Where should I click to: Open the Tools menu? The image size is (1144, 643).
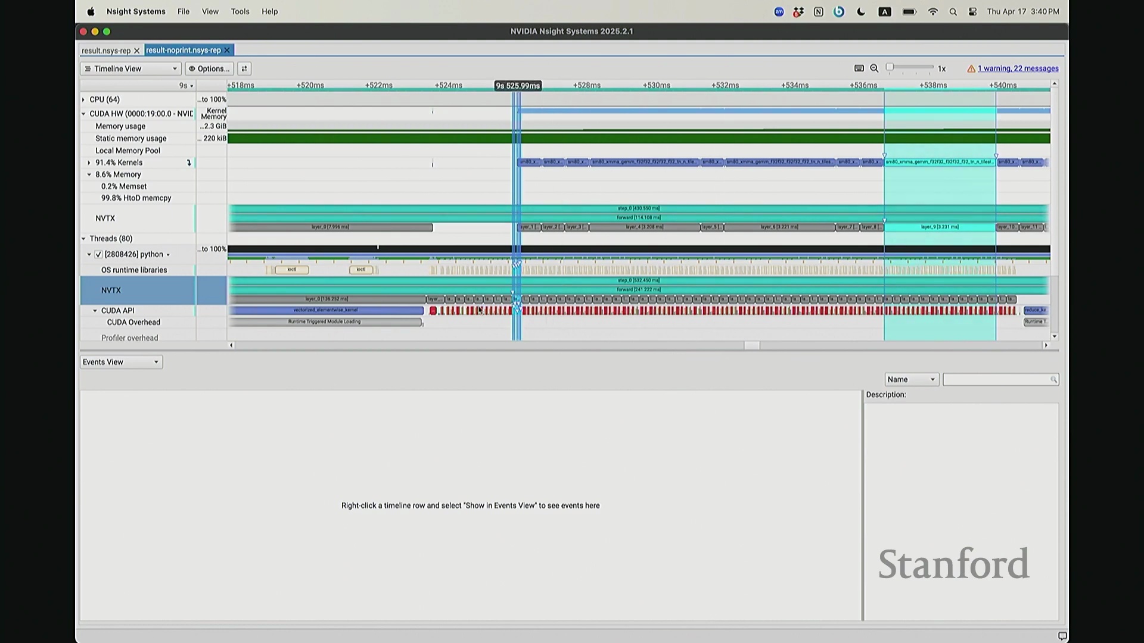point(240,11)
